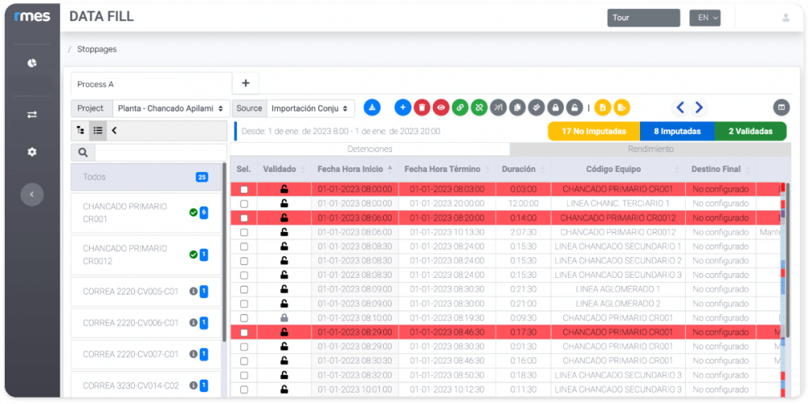This screenshot has height=404, width=808.
Task: Select the Process A tab
Action: coord(151,84)
